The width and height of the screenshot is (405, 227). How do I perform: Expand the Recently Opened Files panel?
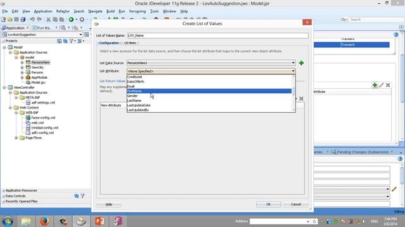[x=22, y=201]
